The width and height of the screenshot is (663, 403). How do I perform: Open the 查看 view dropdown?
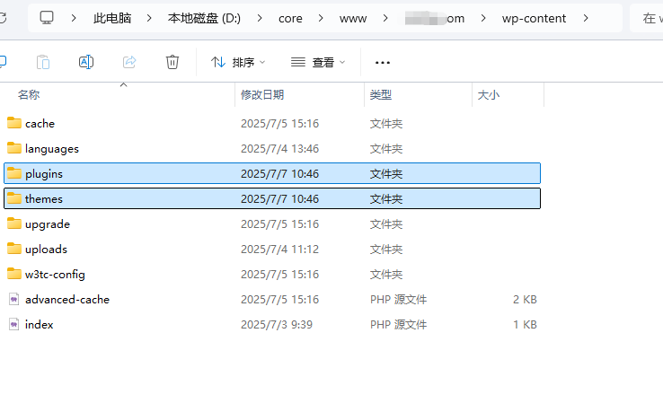pos(318,63)
